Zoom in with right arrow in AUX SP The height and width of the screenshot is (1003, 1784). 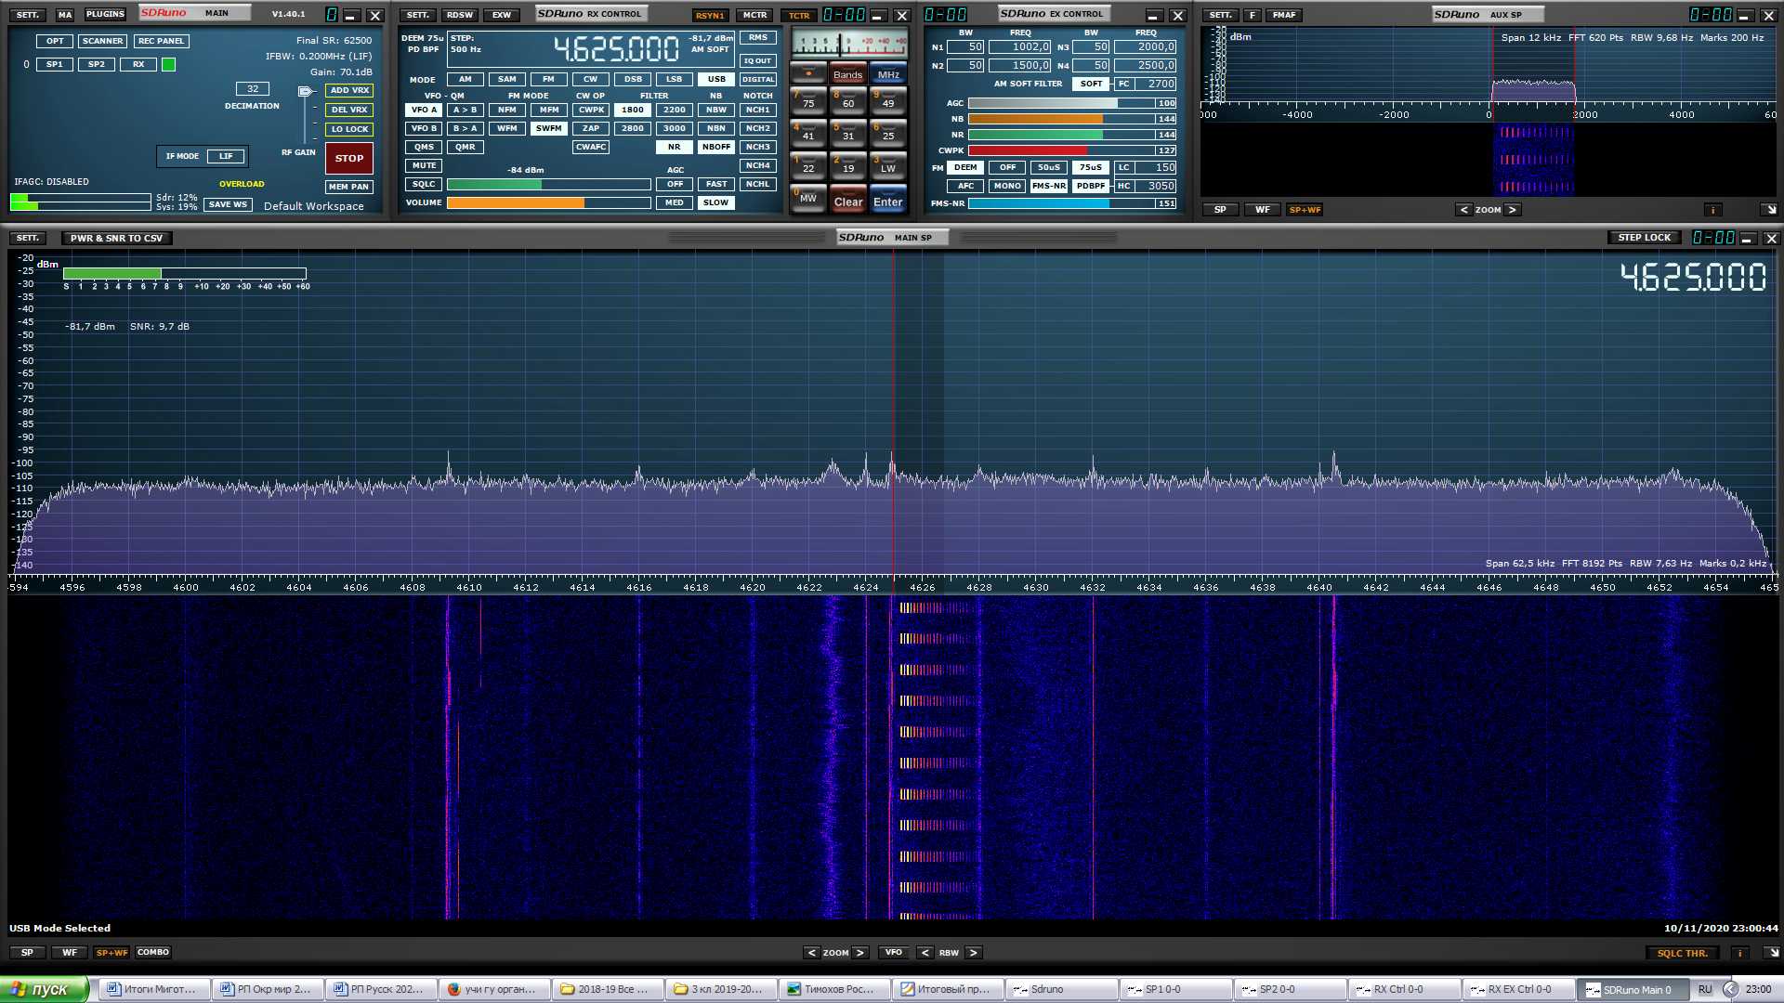pyautogui.click(x=1513, y=210)
